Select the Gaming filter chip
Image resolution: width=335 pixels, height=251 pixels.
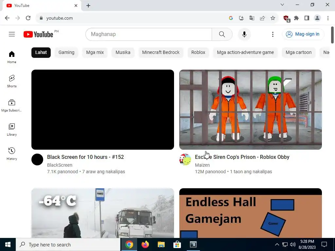pyautogui.click(x=66, y=52)
